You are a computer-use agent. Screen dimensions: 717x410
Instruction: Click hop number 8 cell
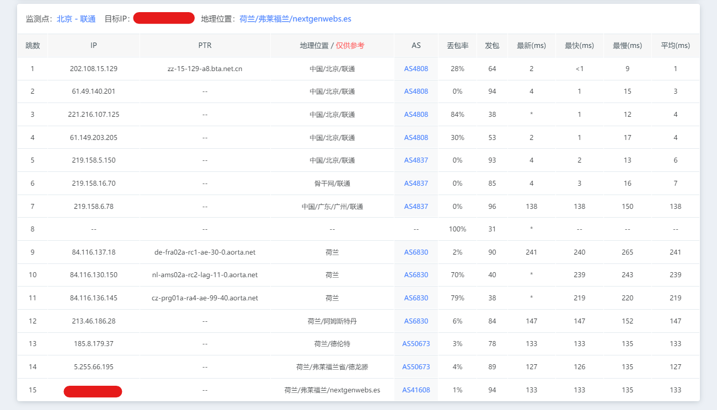click(x=33, y=229)
